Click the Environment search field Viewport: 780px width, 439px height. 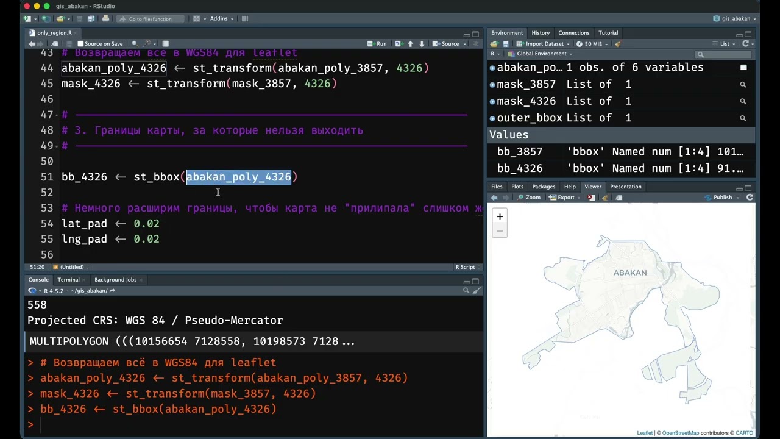[x=722, y=54]
